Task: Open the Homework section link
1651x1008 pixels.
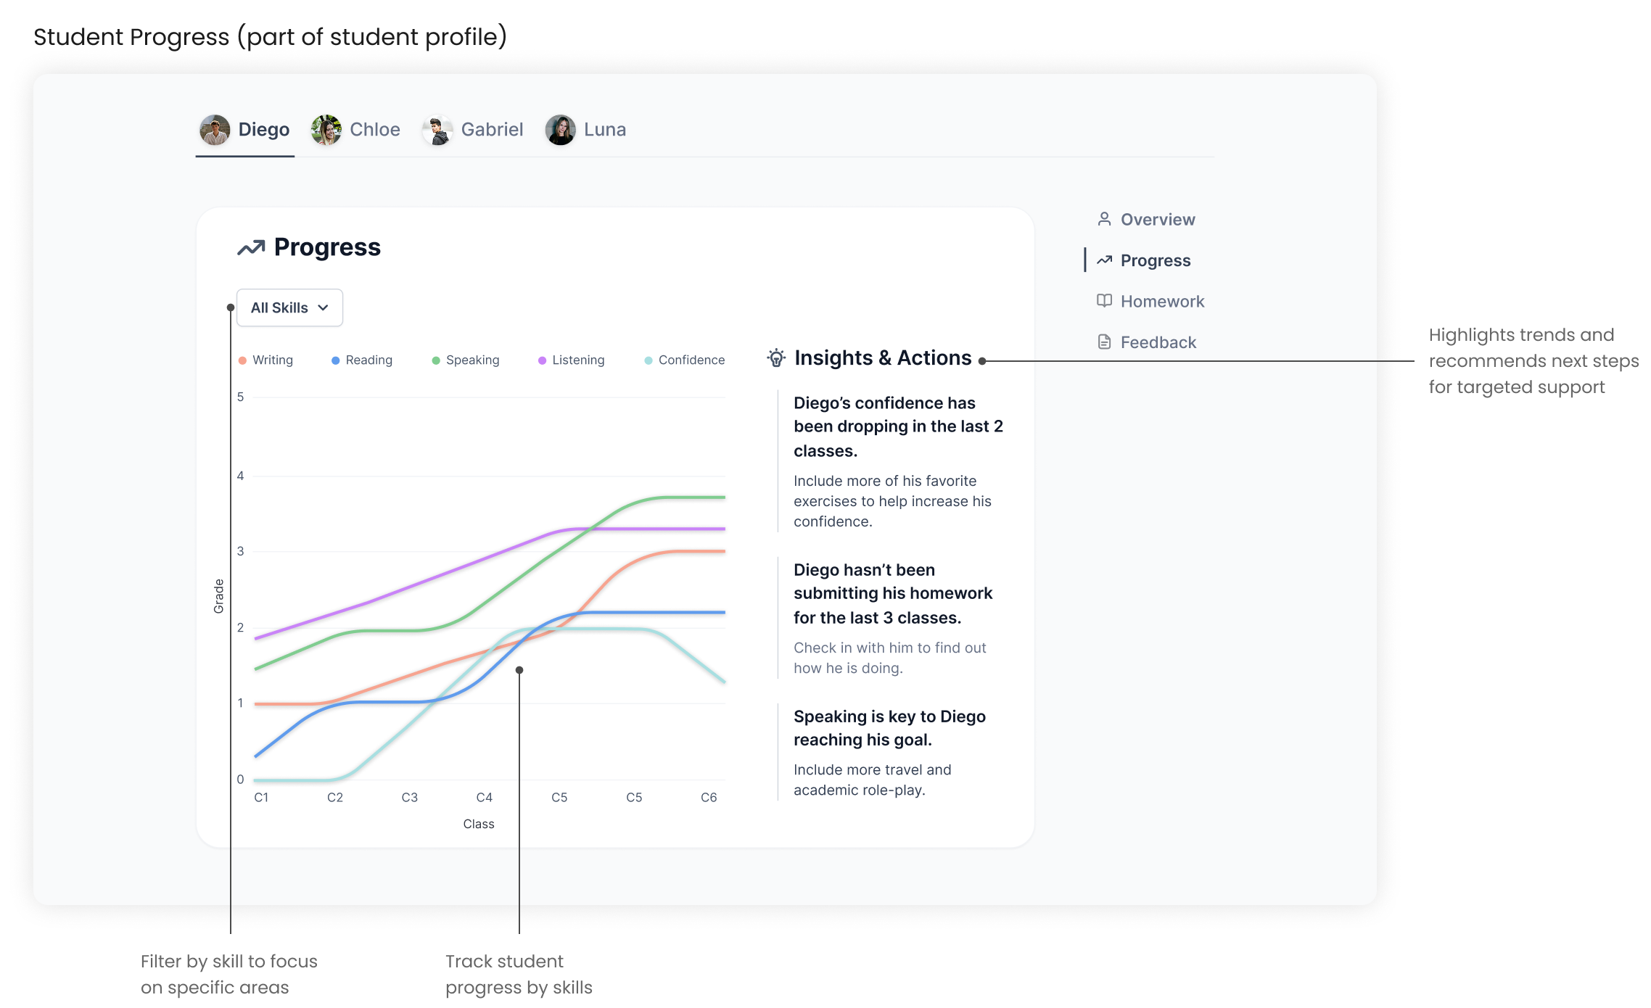Action: pyautogui.click(x=1161, y=301)
